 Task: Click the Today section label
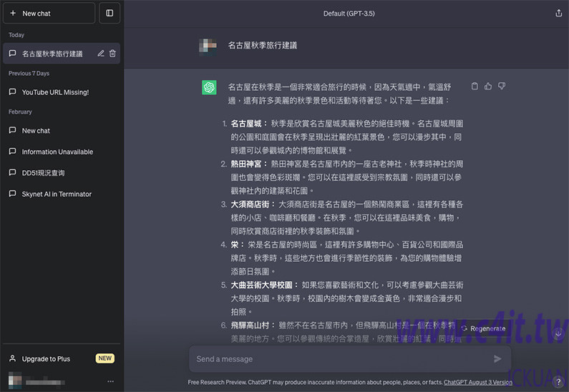[16, 35]
